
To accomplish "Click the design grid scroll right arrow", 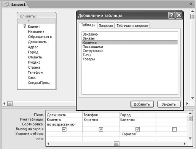I will (185, 144).
